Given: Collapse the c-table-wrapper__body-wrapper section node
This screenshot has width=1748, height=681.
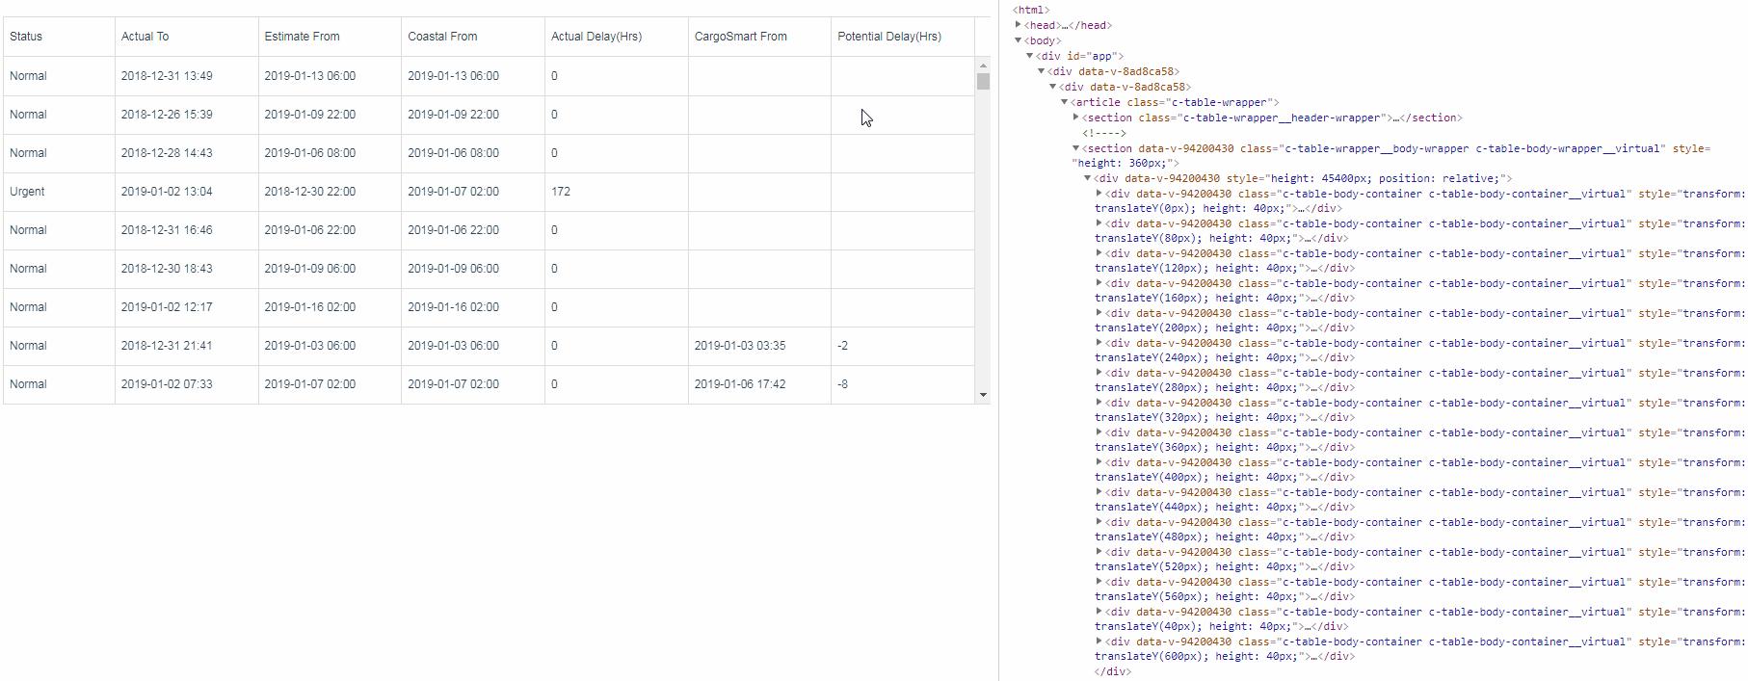Looking at the screenshot, I should pyautogui.click(x=1076, y=148).
